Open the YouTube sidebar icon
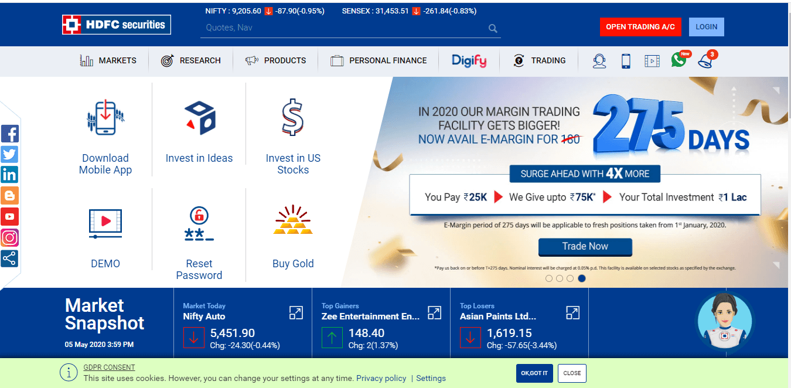 tap(9, 216)
